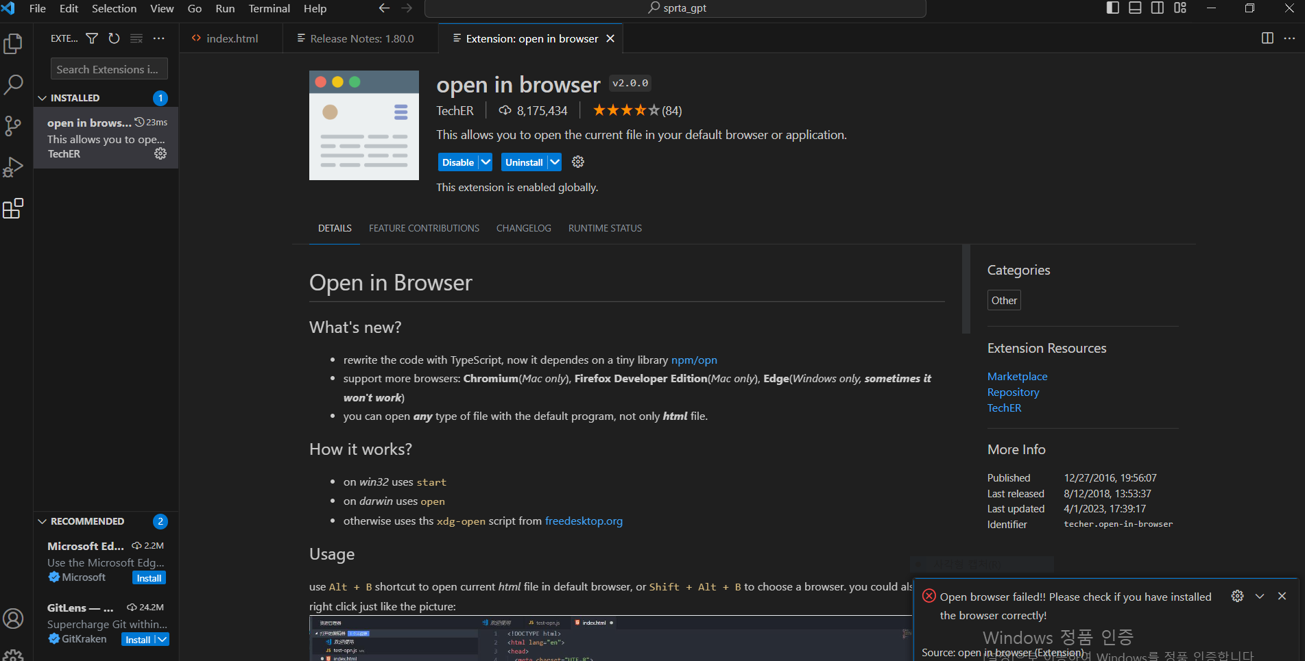The width and height of the screenshot is (1305, 661).
Task: Install Microsoft Edge Tools extension
Action: pyautogui.click(x=149, y=578)
